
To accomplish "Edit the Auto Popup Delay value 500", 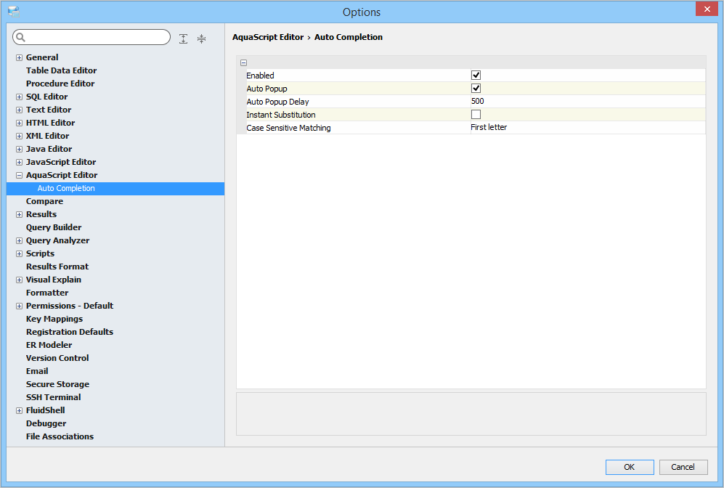I will click(x=477, y=101).
